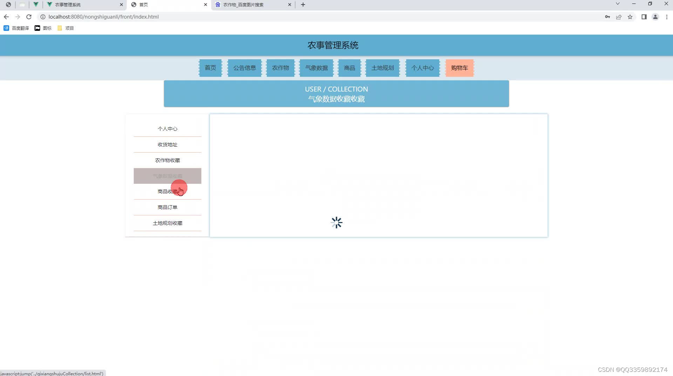
Task: Close the 农事管理系统 tab
Action: pyautogui.click(x=121, y=5)
